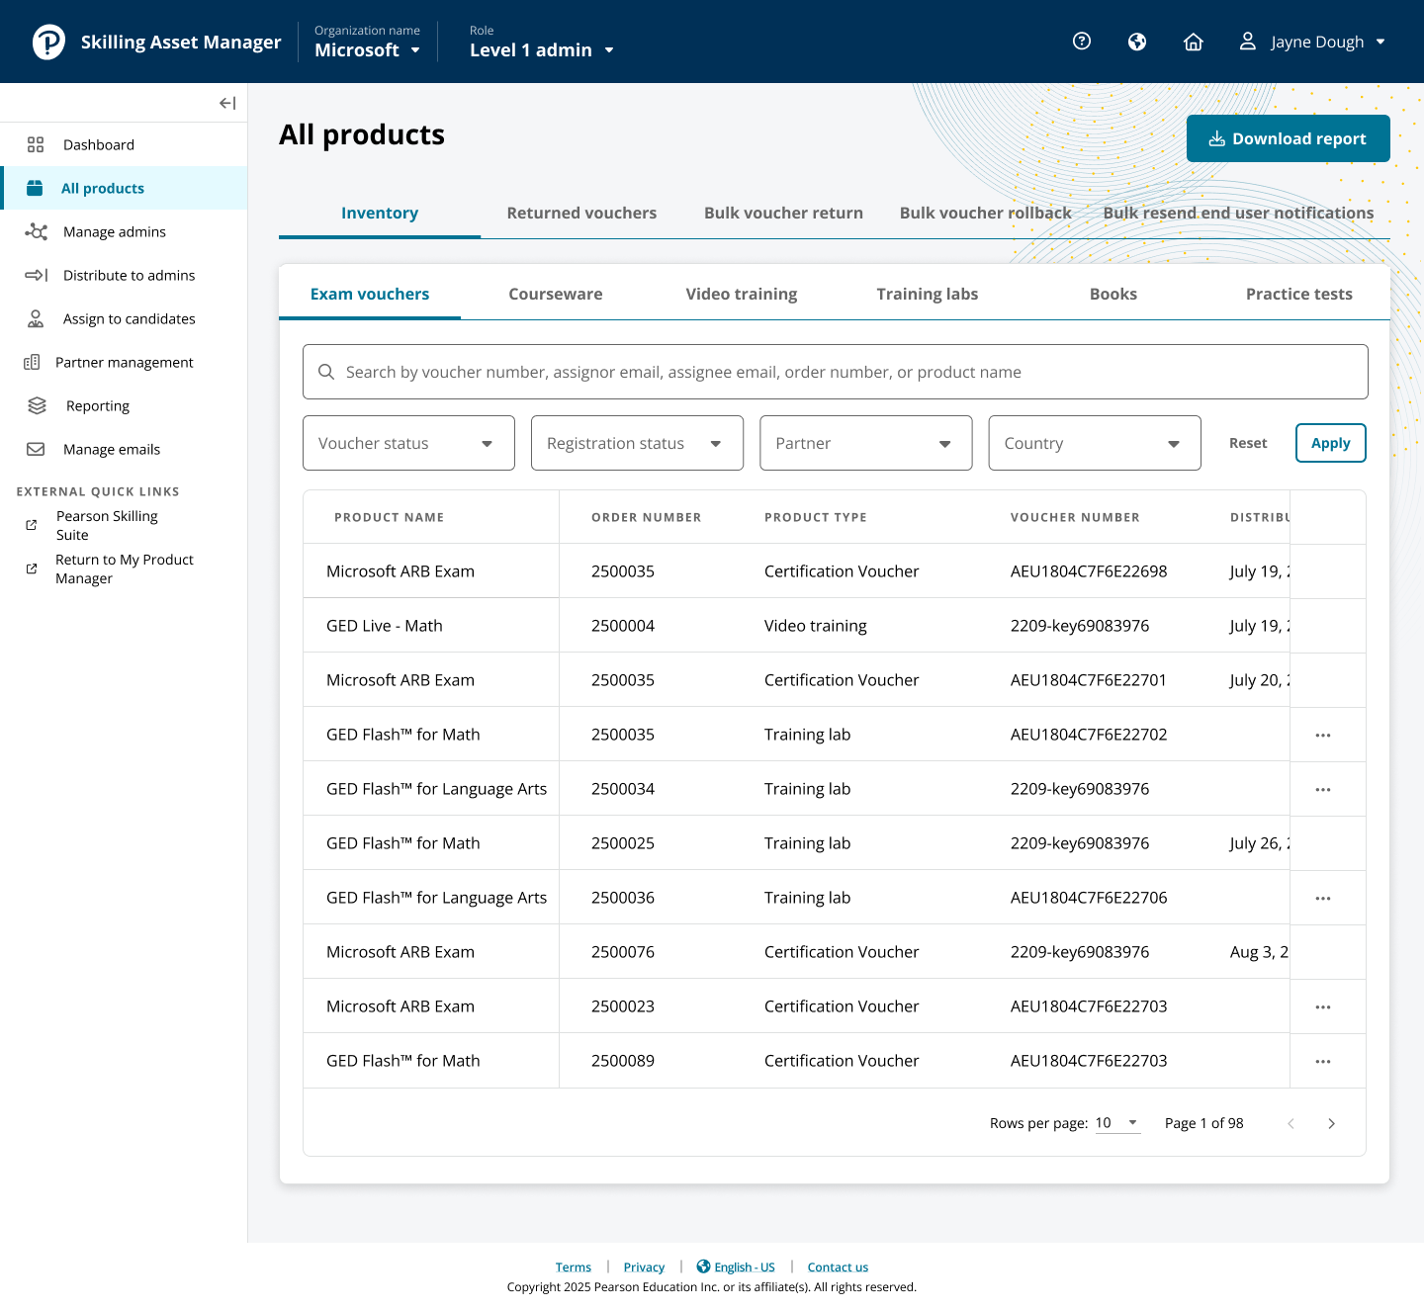The width and height of the screenshot is (1424, 1310).
Task: Open the Terms link
Action: 574,1267
